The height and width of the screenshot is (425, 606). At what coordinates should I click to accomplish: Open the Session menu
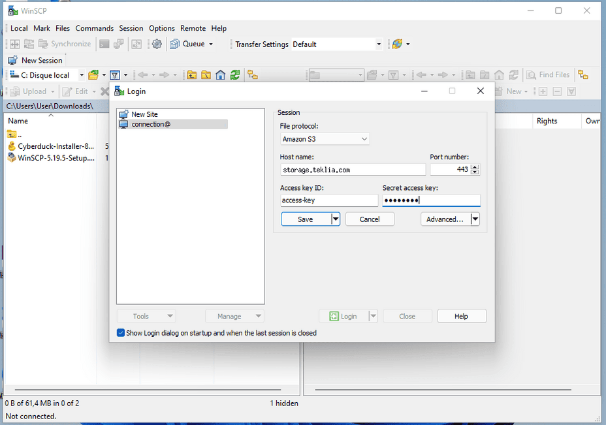[131, 28]
